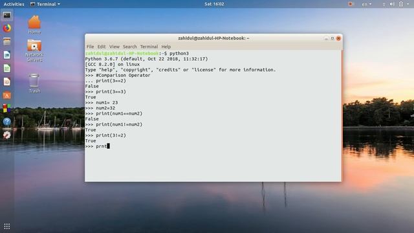Open the View menu in terminal
This screenshot has height=233, width=414.
(114, 47)
